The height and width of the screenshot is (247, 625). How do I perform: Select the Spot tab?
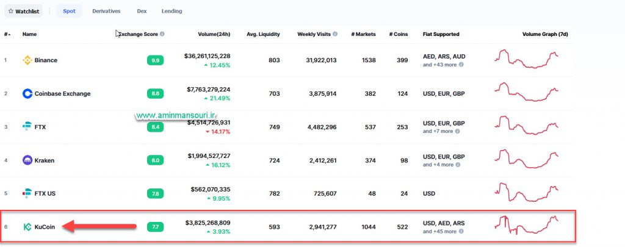tap(69, 11)
